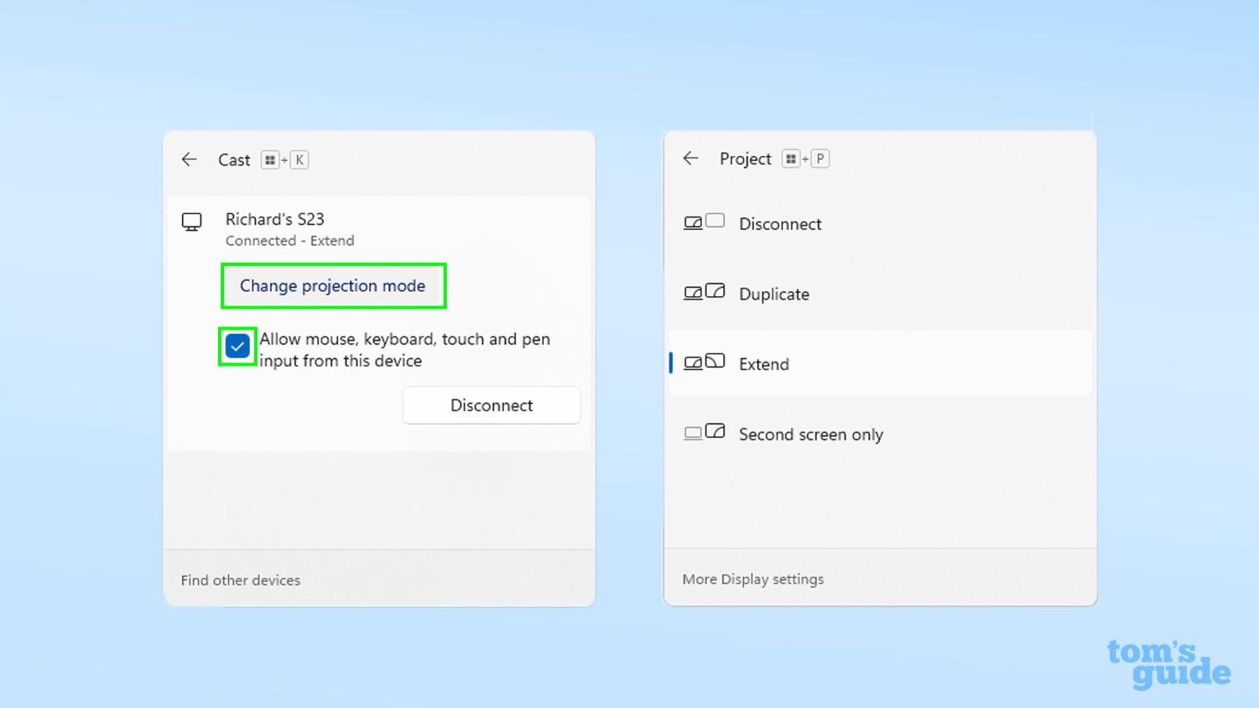Click the Disconnect mode icon in Project
Screen dimensions: 1259x708
click(x=704, y=223)
